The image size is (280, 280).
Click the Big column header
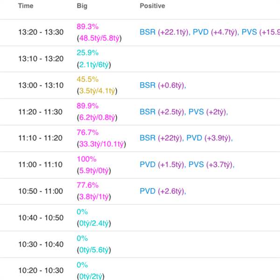(x=82, y=6)
